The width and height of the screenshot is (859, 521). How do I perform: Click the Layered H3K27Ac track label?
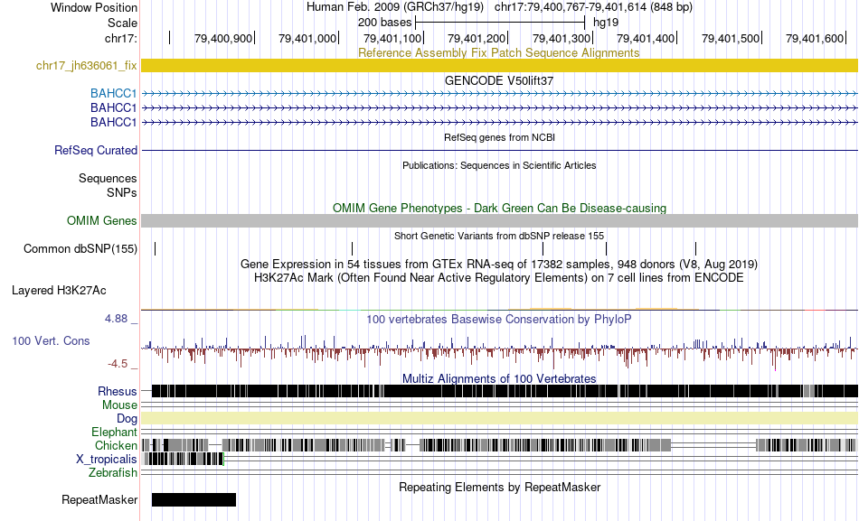tap(59, 290)
